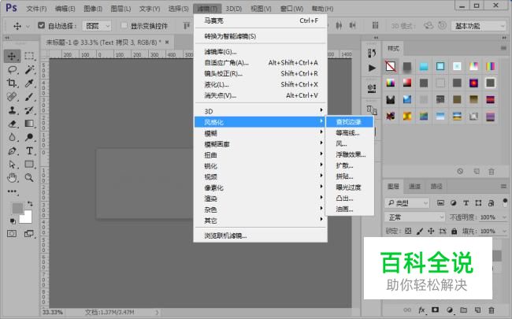Select the Dodge tool
512x319 pixels.
coord(29,137)
